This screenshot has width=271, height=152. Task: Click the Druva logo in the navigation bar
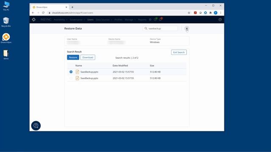[34, 20]
